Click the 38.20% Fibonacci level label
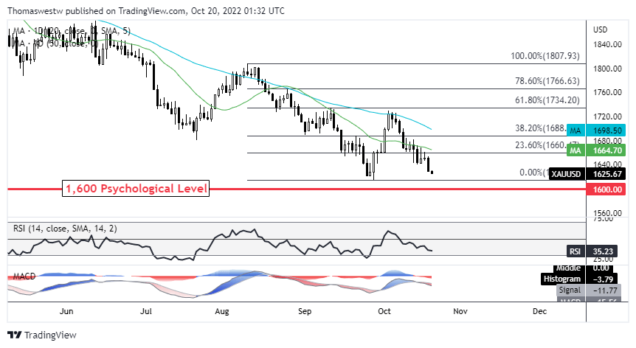Viewport: 636px width, 348px height. point(541,128)
